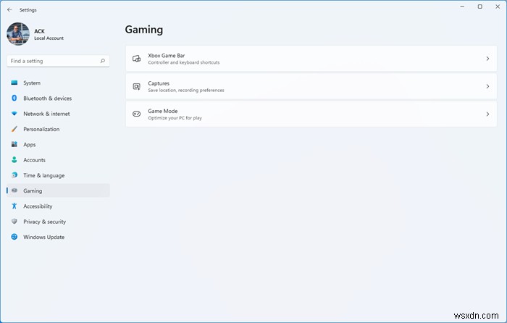Click the Game Mode controller icon
This screenshot has height=323, width=507.
pyautogui.click(x=136, y=114)
